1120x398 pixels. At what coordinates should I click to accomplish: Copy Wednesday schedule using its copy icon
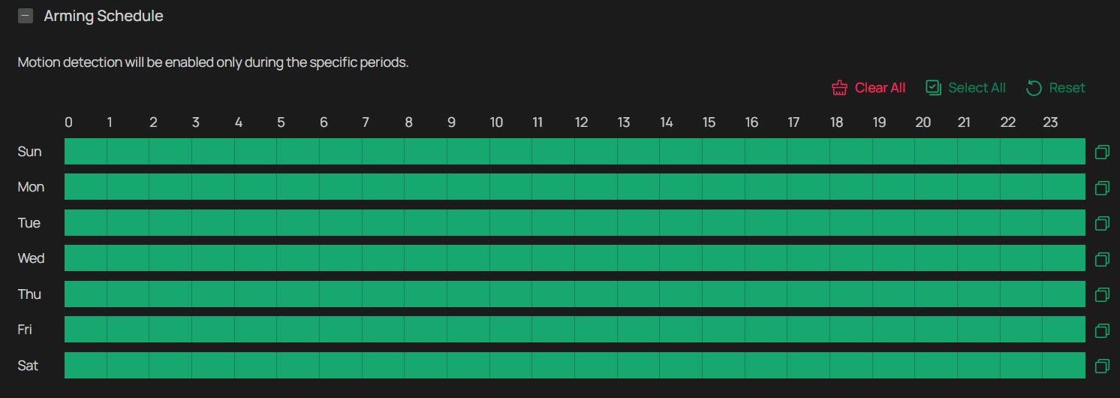click(1102, 258)
